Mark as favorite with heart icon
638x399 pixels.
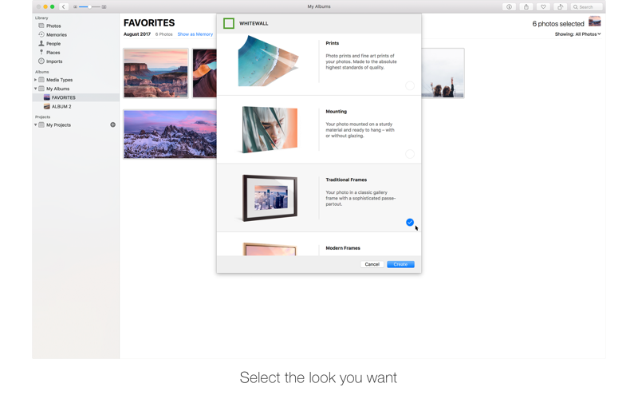click(543, 7)
